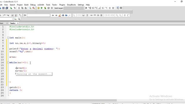Screen dimensions: 185x104
Task: Click the scanf("%d",&no) line
Action: click(x=21, y=51)
